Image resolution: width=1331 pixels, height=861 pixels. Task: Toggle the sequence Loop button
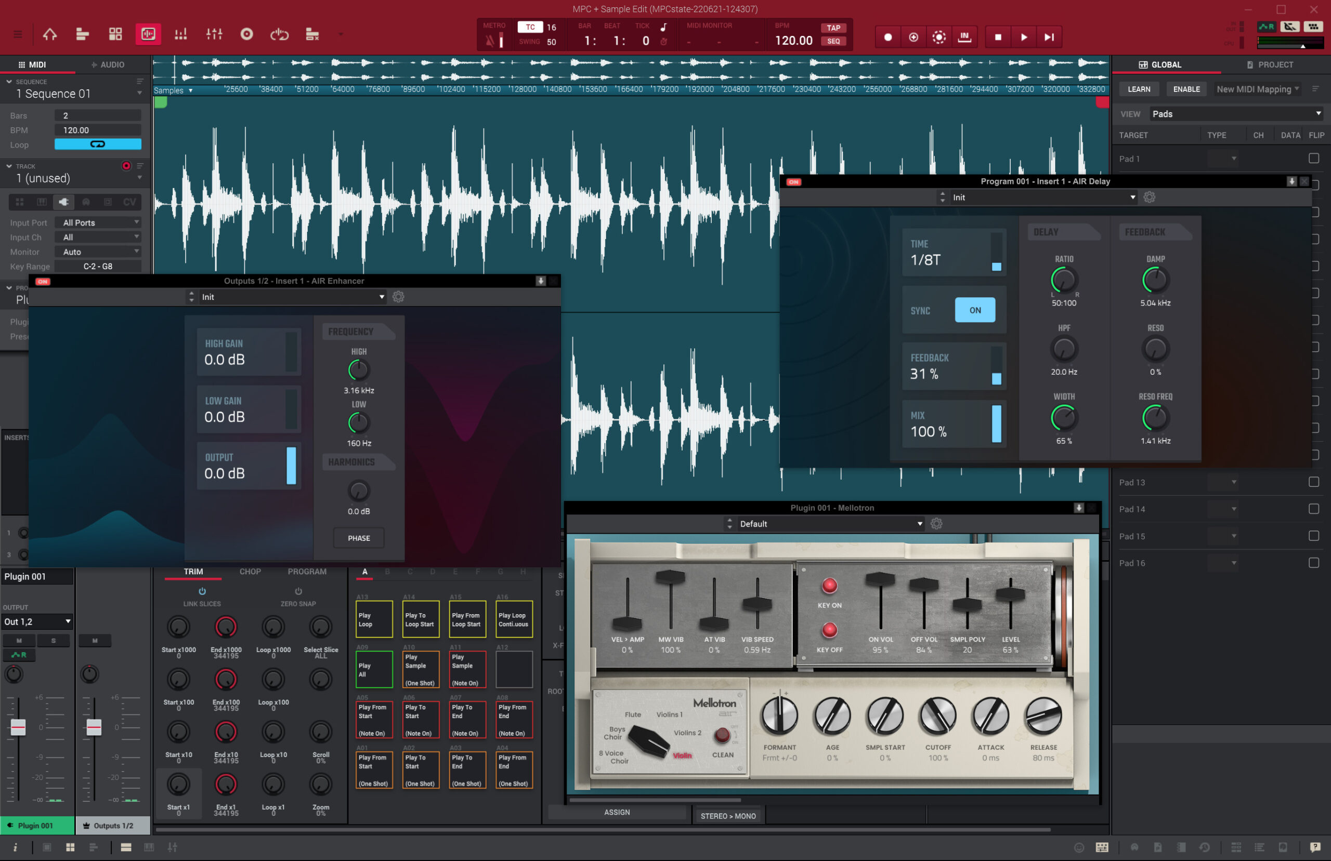coord(98,145)
